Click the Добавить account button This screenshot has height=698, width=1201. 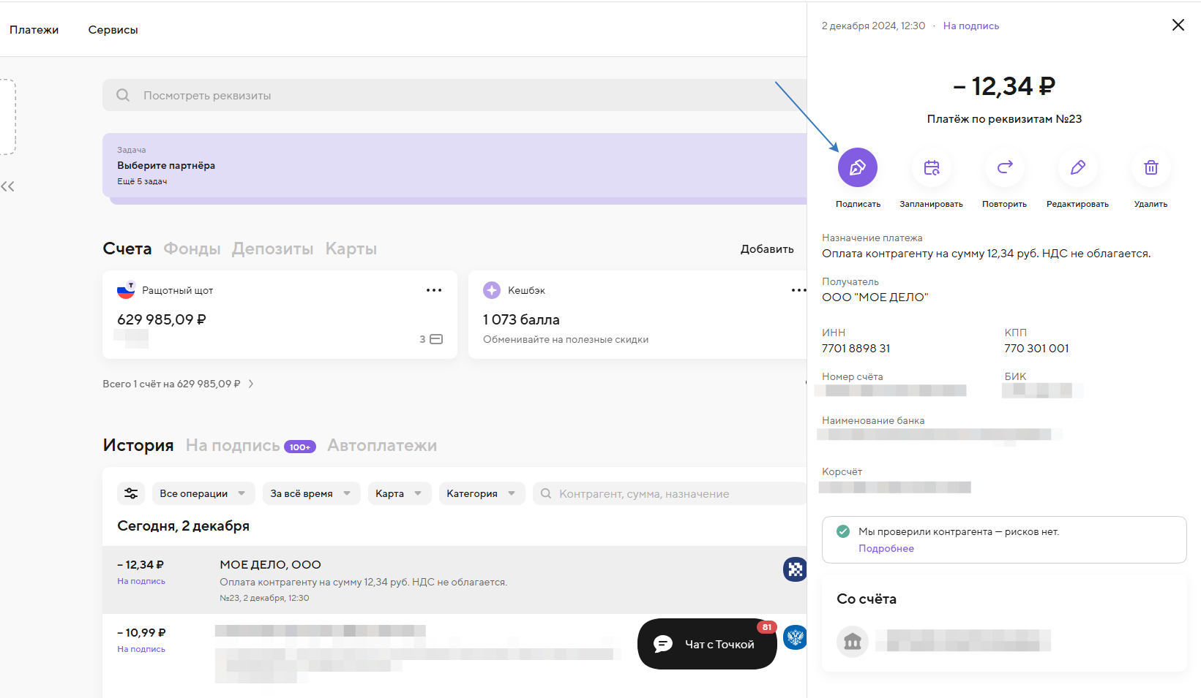pyautogui.click(x=766, y=249)
